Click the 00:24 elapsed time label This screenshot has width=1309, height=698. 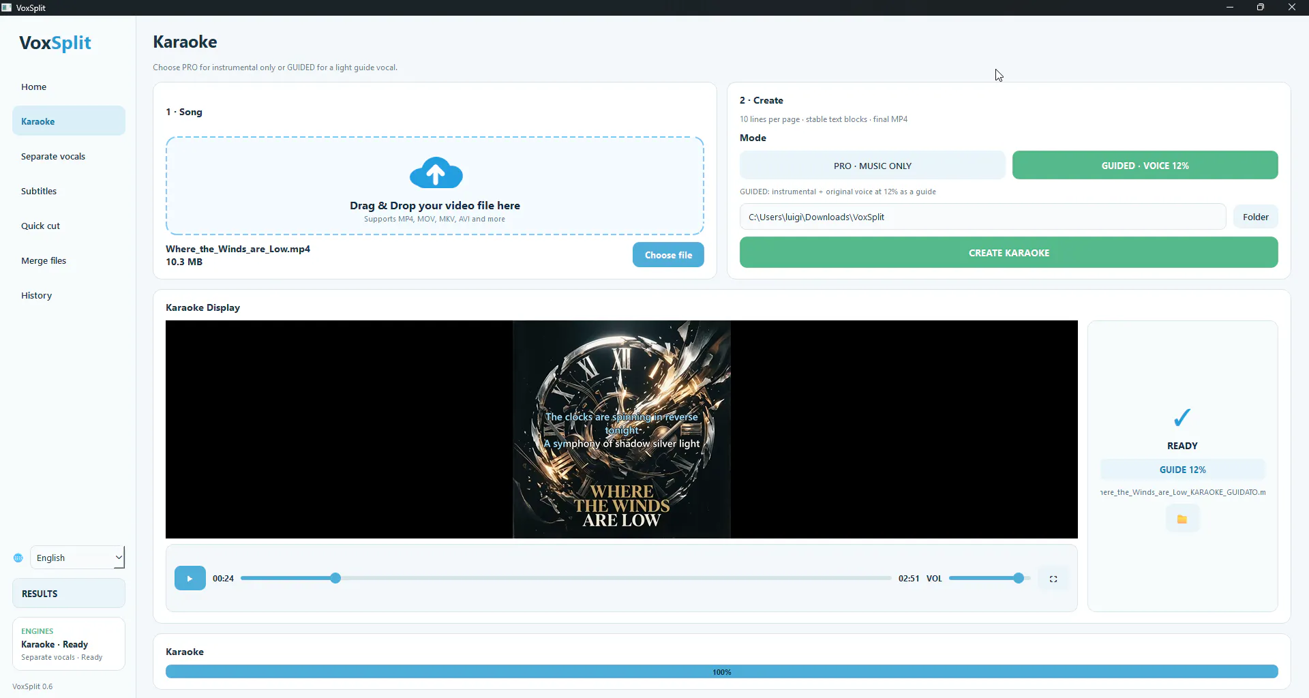tap(223, 579)
